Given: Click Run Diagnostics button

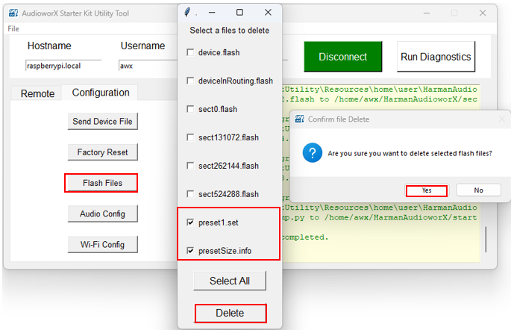Looking at the screenshot, I should [436, 57].
